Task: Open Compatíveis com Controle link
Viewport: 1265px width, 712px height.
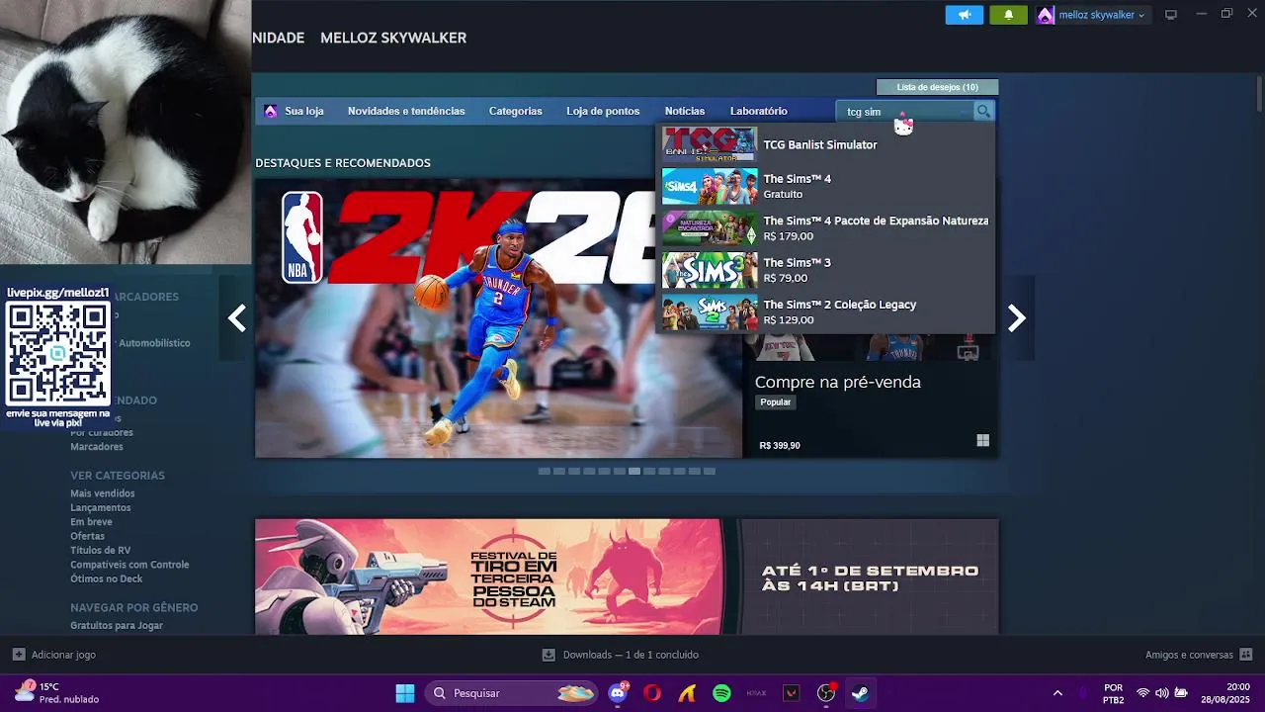Action: tap(129, 565)
